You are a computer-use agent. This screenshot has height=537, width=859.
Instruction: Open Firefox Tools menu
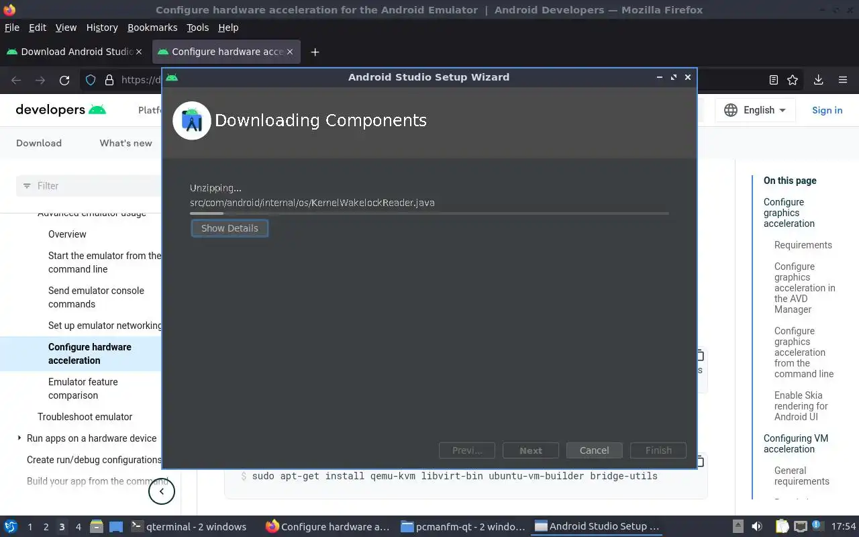(x=197, y=28)
